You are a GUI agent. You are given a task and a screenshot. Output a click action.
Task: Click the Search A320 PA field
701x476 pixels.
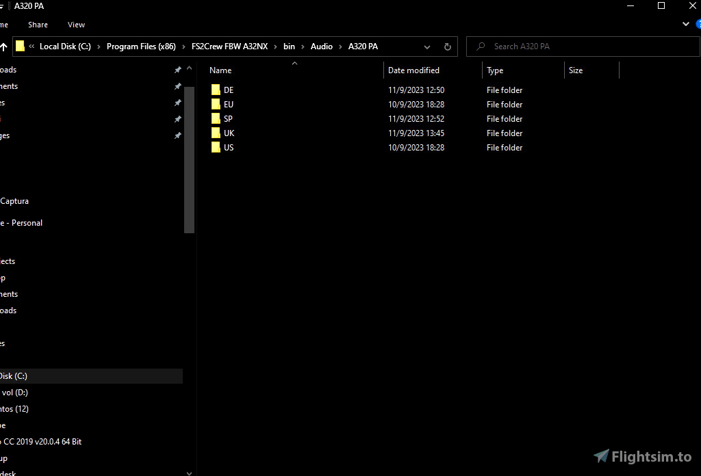click(583, 47)
